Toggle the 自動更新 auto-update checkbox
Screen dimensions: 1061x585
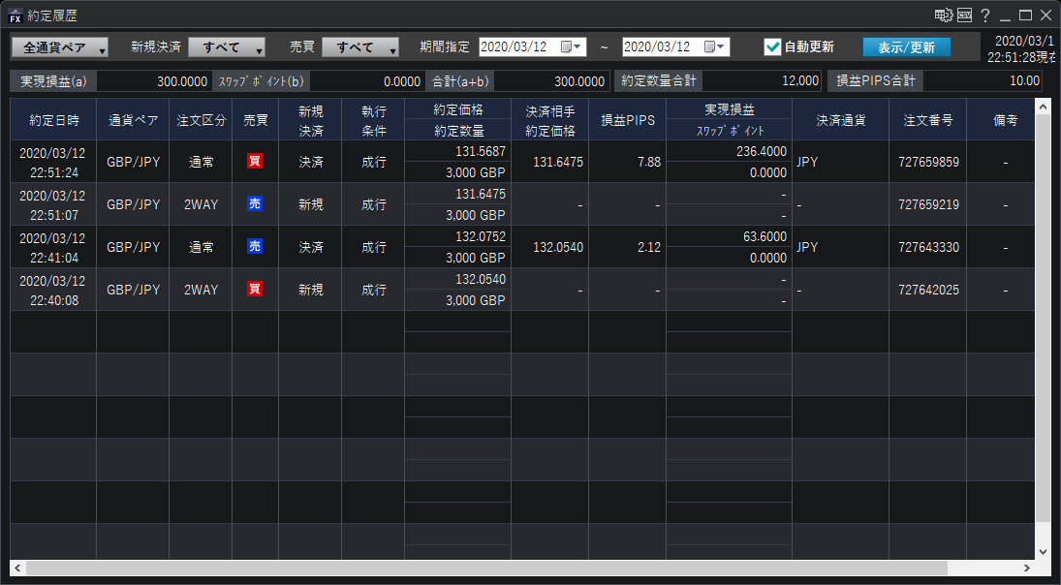(772, 46)
